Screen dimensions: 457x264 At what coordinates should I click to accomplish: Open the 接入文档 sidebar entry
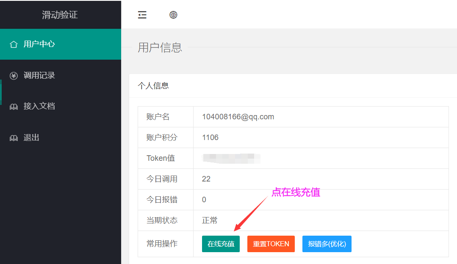click(x=39, y=106)
